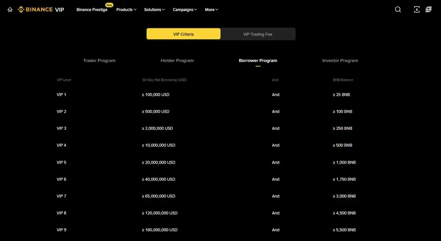
Task: Open the Binance Prestige link
Action: pos(92,10)
